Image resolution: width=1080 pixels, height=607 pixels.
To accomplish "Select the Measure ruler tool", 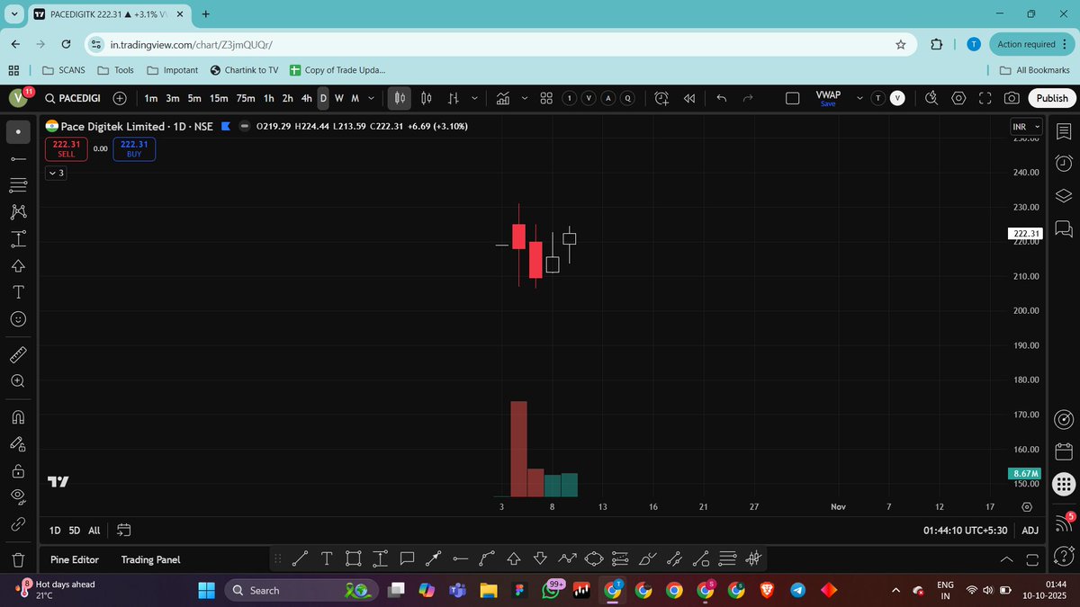I will [18, 354].
